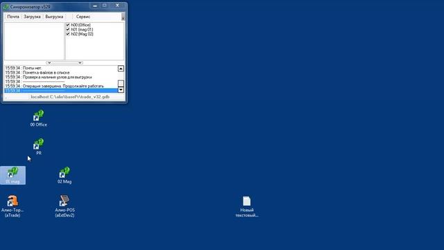This screenshot has width=444, height=250.
Task: Click the status bar path localhost trade_v32.gdb
Action: click(x=70, y=97)
